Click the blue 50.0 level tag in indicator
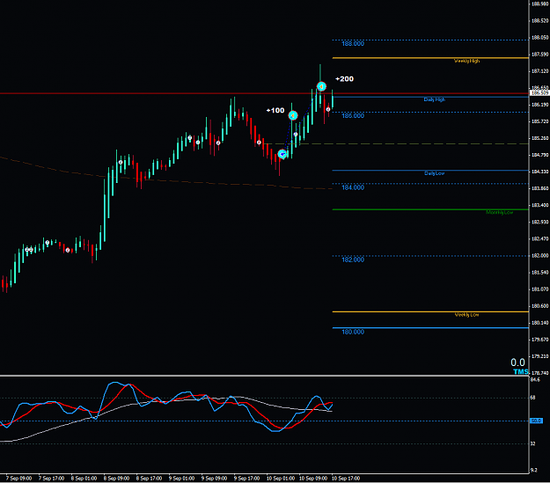This screenshot has height=483, width=550. 536,421
